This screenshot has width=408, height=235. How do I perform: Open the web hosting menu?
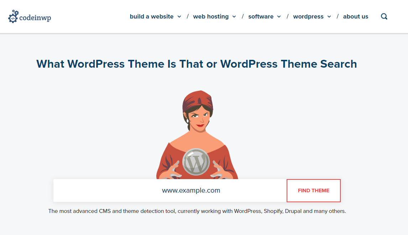[211, 16]
